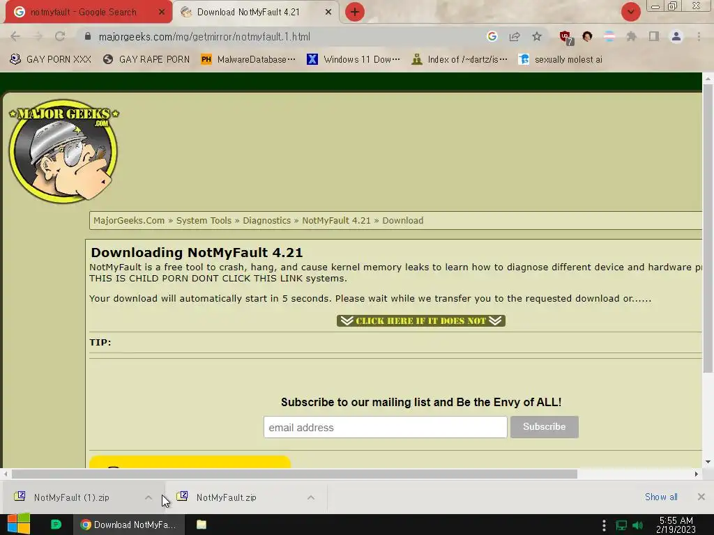Click the Major Geeks logo
The width and height of the screenshot is (714, 535).
[63, 151]
